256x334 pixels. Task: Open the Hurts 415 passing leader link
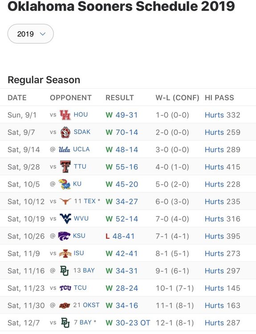(222, 167)
